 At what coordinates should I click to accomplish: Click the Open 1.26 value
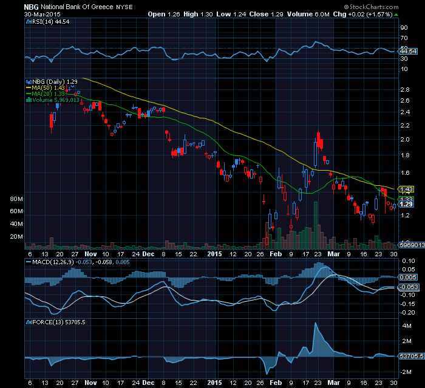pyautogui.click(x=164, y=14)
